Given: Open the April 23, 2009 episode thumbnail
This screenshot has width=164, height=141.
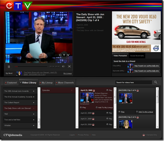Looking at the screenshot, I should [87, 98].
